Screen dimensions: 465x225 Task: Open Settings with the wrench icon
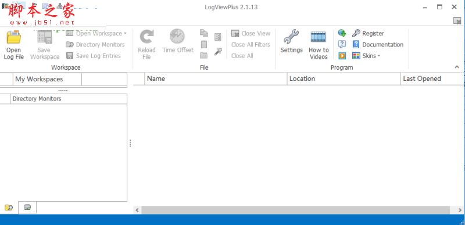pyautogui.click(x=292, y=41)
